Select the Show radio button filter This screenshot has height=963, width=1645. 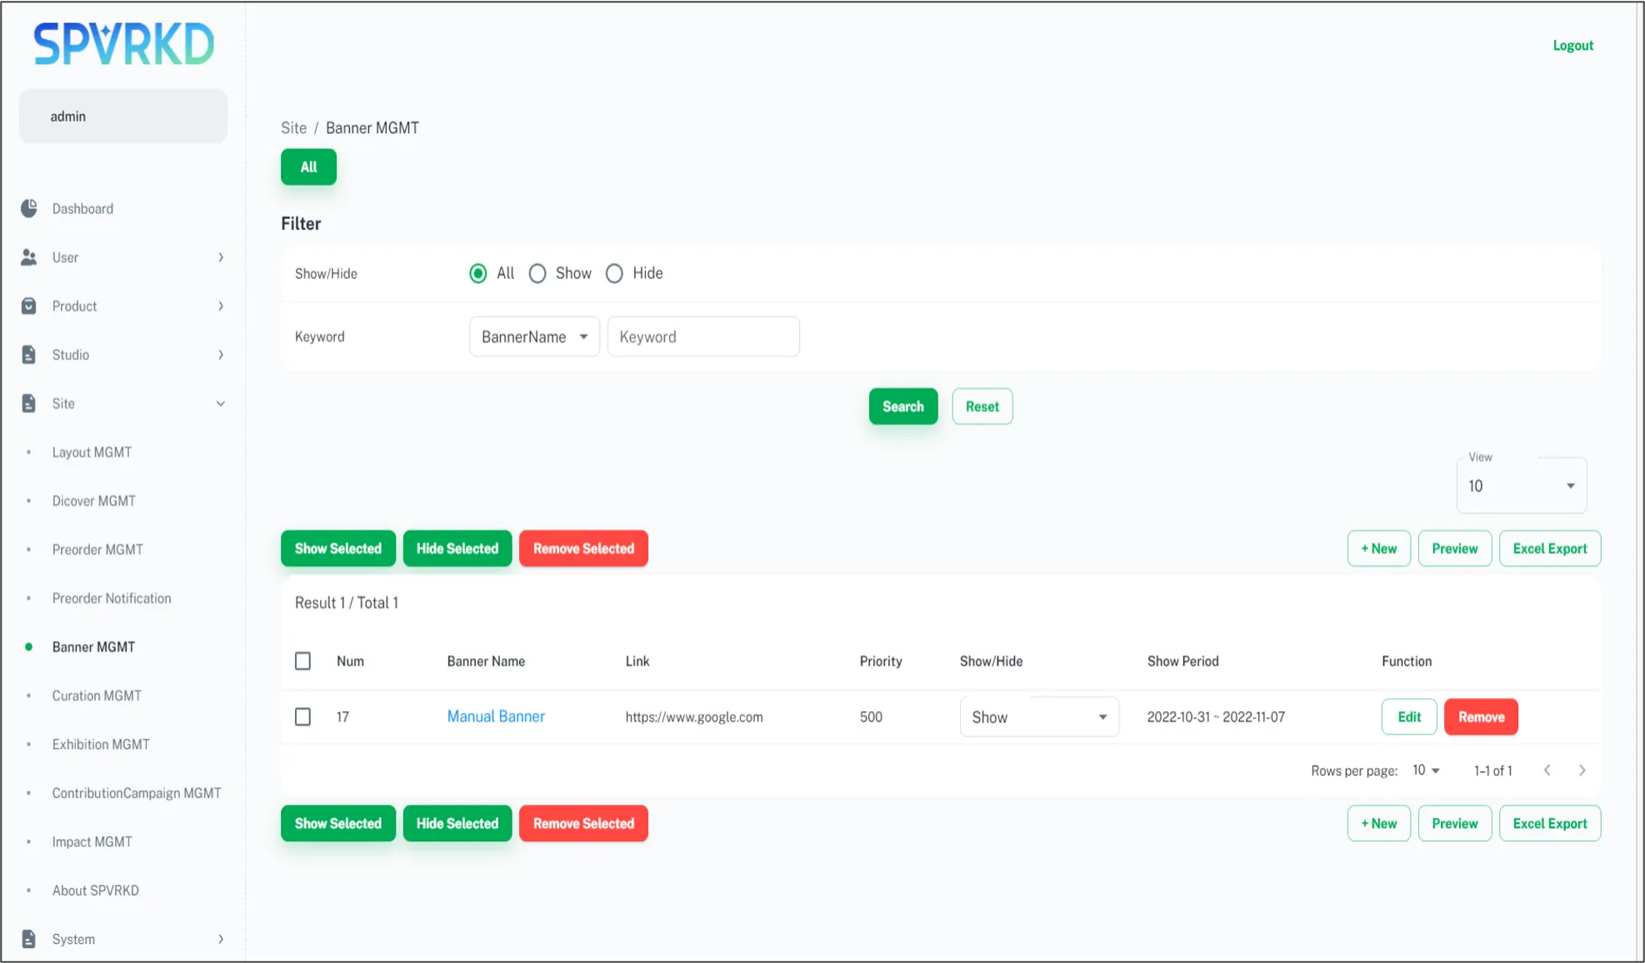(537, 273)
